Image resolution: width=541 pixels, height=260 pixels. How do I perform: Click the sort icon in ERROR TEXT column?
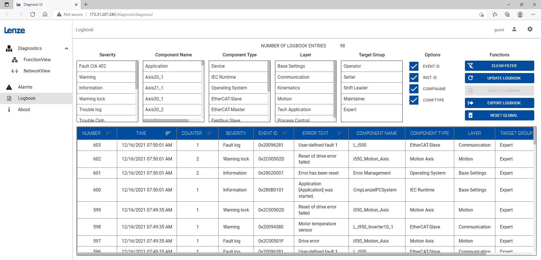(340, 133)
